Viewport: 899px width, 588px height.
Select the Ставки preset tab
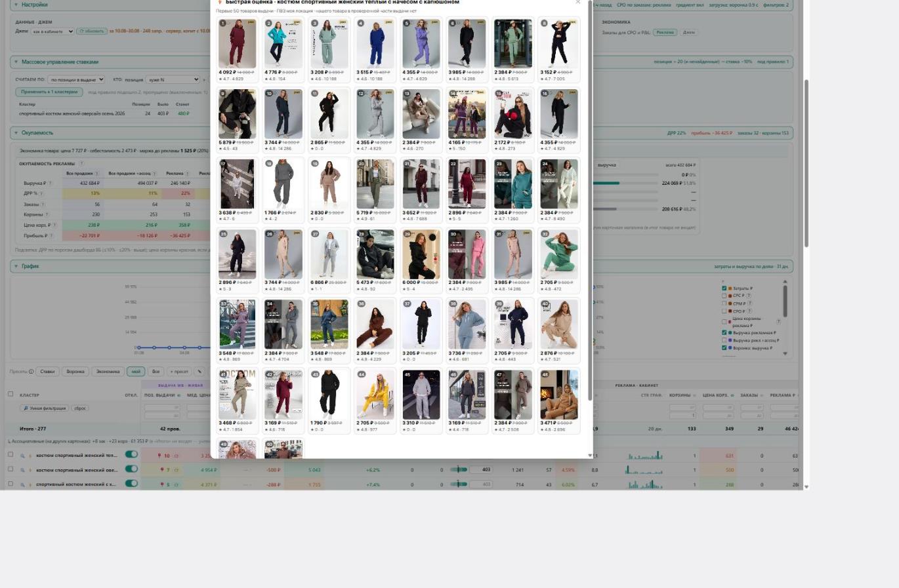47,371
